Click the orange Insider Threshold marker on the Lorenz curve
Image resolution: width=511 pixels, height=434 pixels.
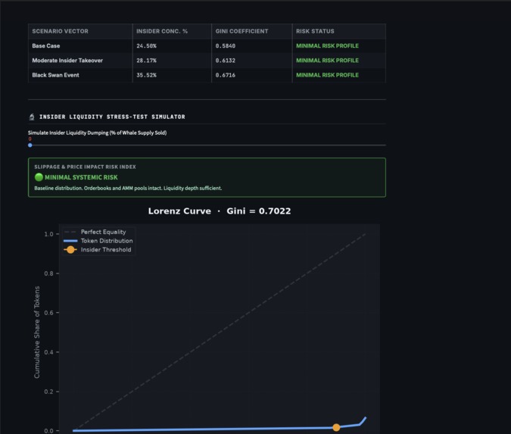[x=336, y=427]
